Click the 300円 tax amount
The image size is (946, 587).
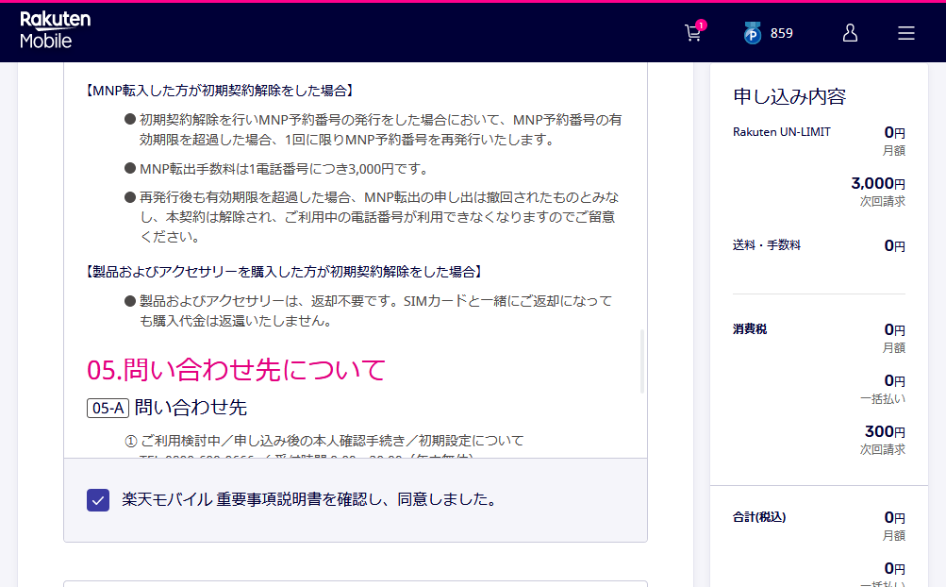tap(885, 431)
